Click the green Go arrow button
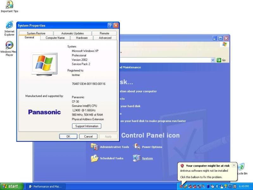The height and width of the screenshot is (190, 253). tap(219, 60)
